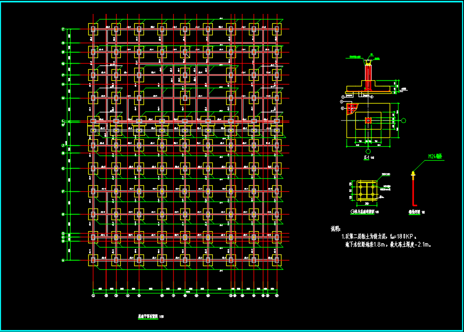Click the M24 anchor bolt label

click(x=435, y=156)
